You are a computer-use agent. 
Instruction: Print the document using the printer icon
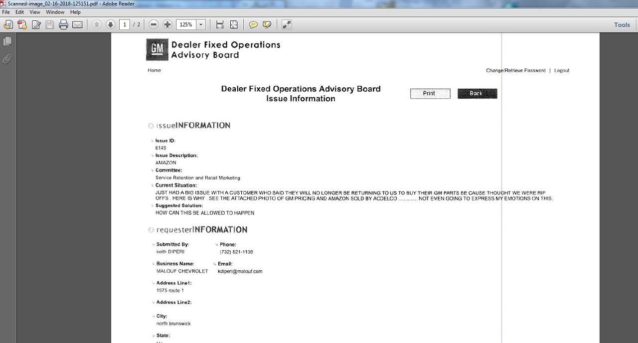63,24
